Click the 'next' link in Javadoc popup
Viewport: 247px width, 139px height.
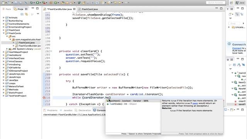pos(195,103)
